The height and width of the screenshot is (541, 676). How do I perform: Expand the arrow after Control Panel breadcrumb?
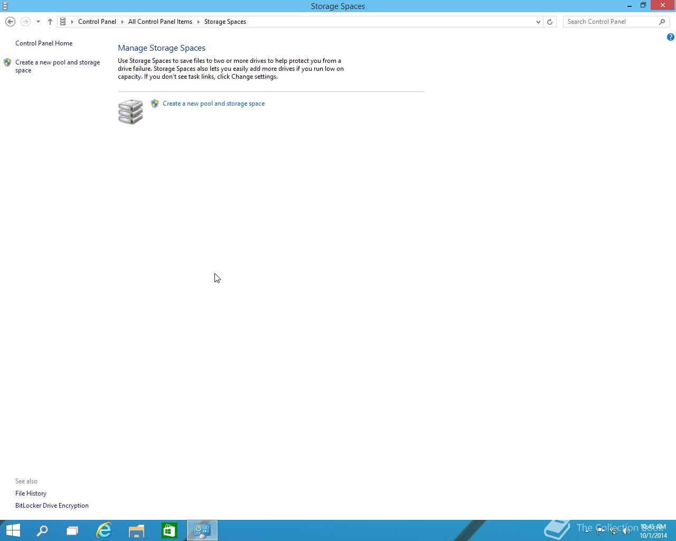point(122,22)
